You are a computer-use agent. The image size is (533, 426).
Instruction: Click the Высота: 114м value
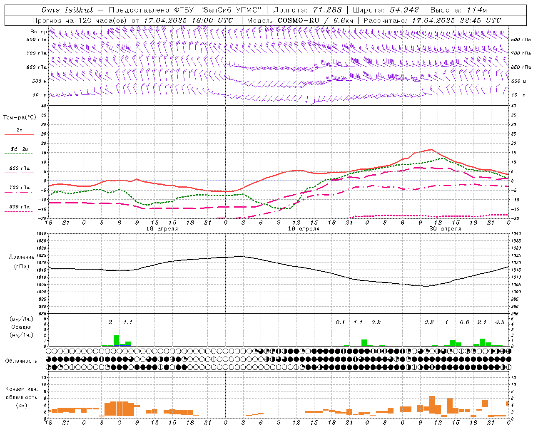458,10
